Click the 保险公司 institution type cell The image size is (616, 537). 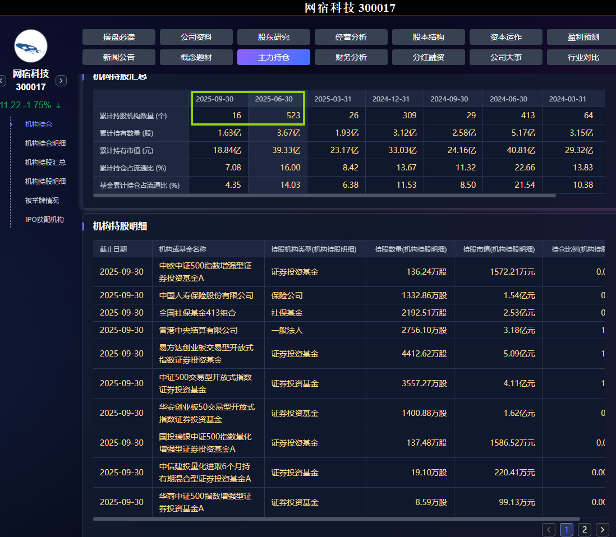coord(287,295)
